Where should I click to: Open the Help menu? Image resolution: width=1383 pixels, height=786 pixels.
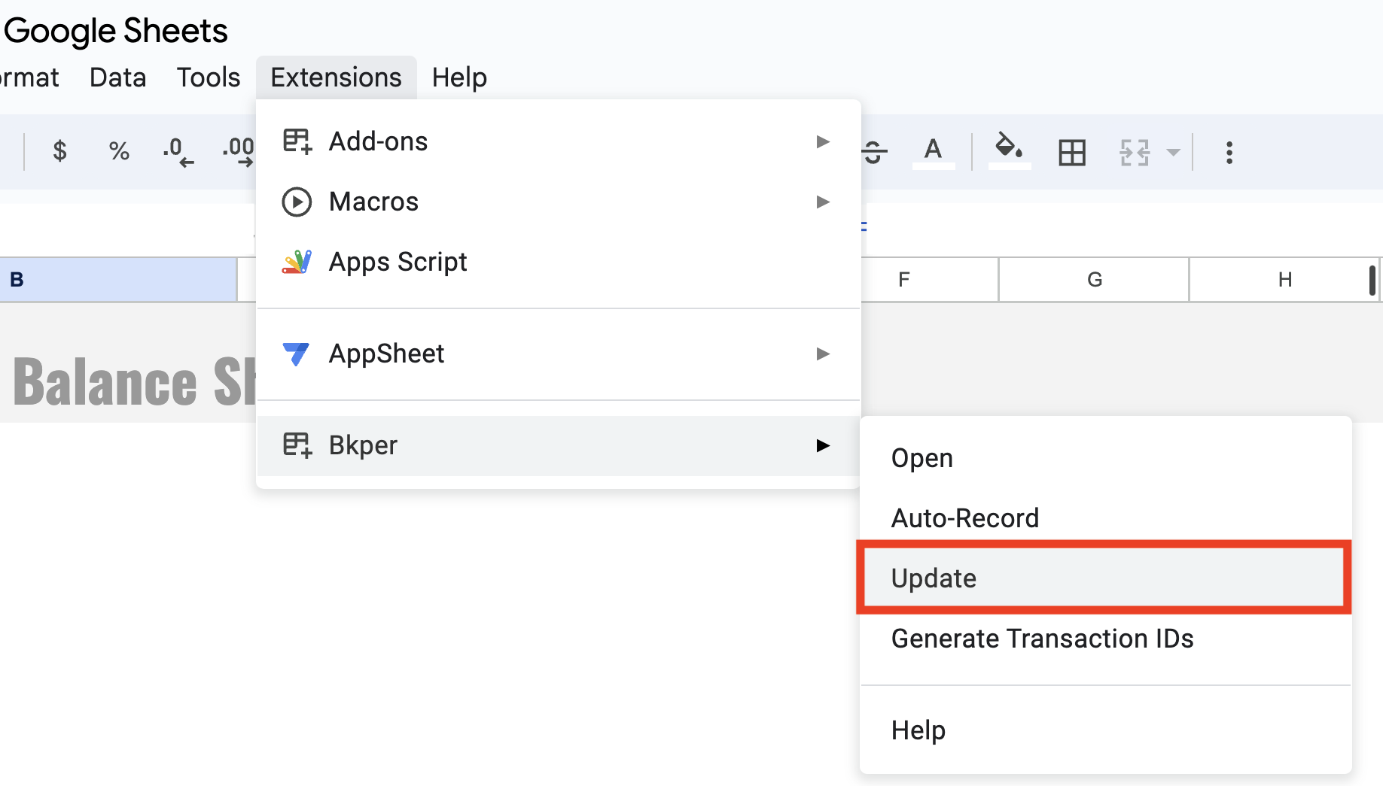click(x=458, y=77)
